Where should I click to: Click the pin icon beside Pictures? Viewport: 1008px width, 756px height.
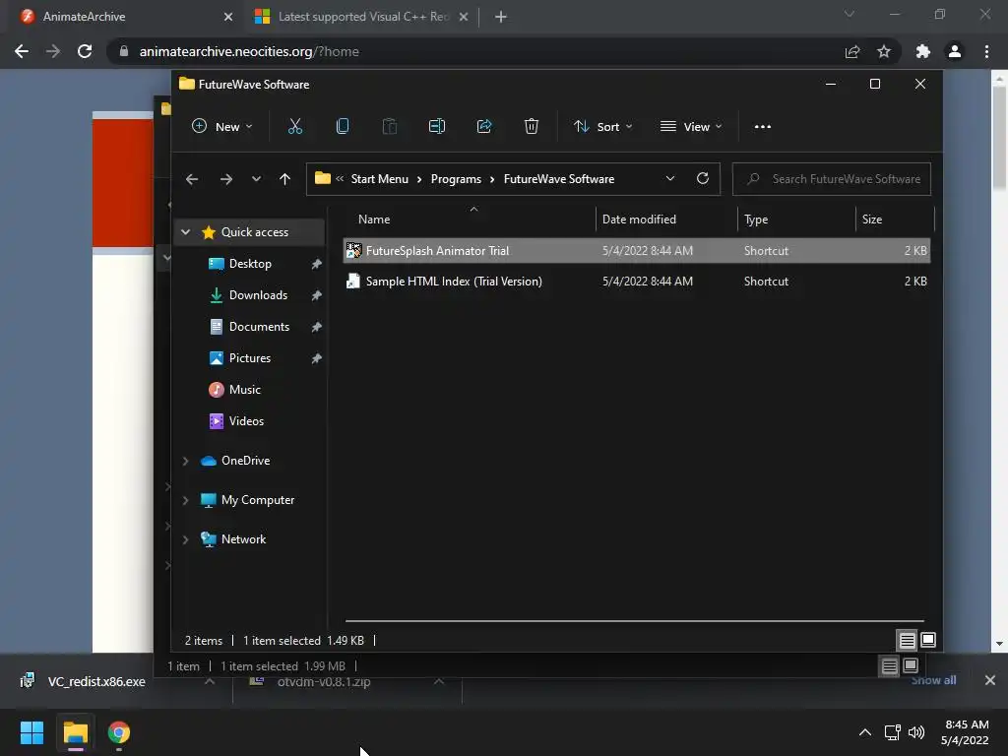click(316, 358)
